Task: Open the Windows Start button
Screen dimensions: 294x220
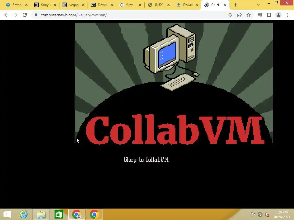Action: pos(7,214)
